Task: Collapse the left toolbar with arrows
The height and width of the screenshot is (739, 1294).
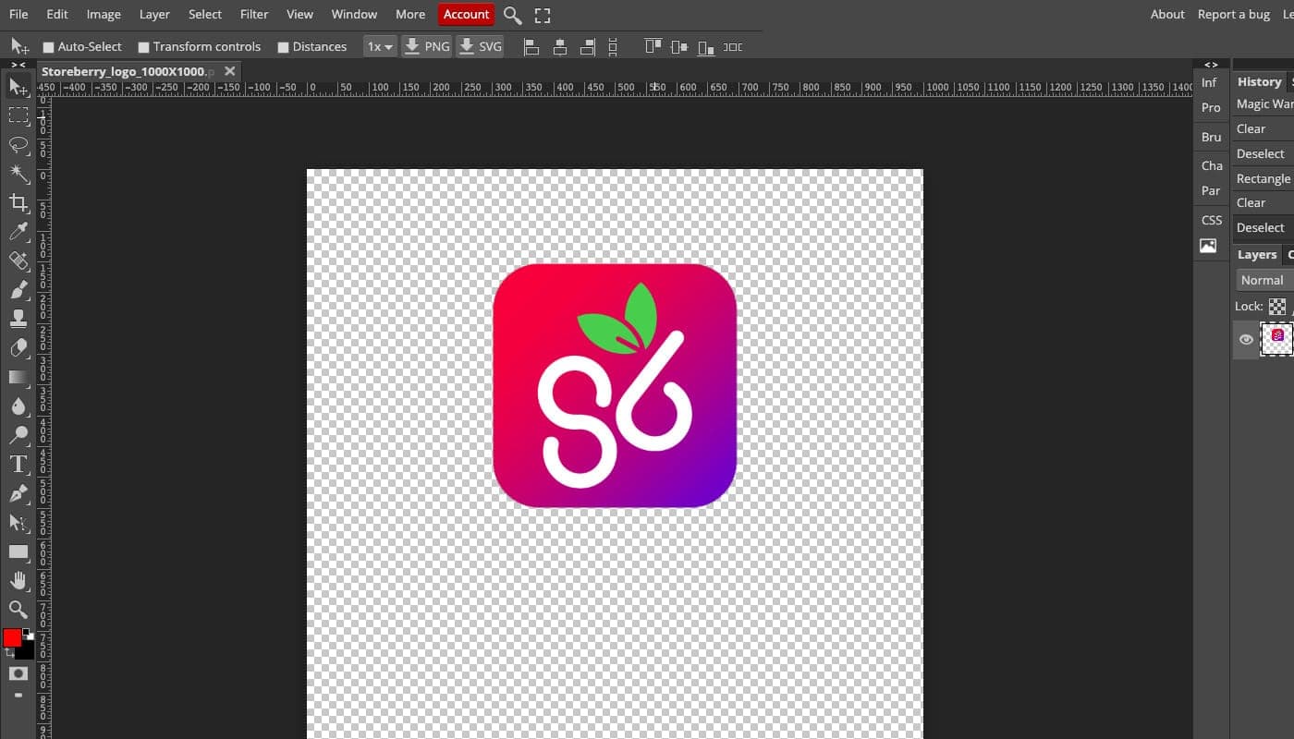Action: pos(18,65)
